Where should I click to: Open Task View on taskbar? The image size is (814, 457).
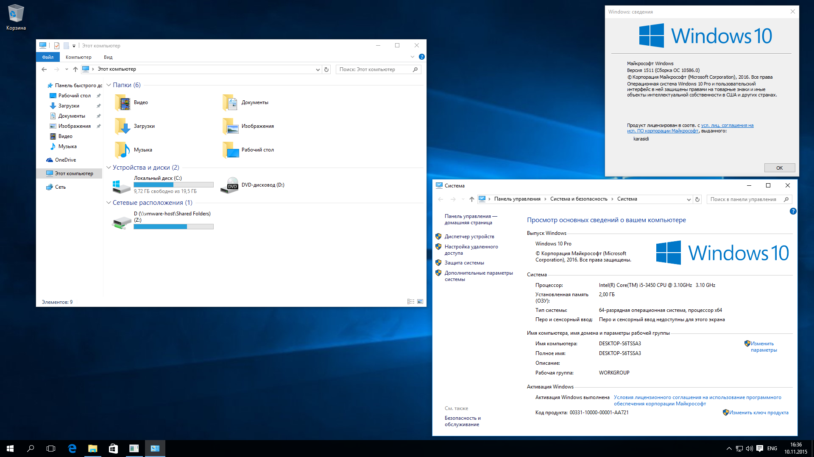point(51,449)
